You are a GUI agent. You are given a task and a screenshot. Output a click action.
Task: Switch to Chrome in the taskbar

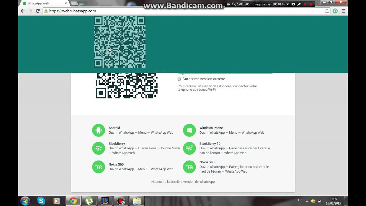[x=73, y=201]
